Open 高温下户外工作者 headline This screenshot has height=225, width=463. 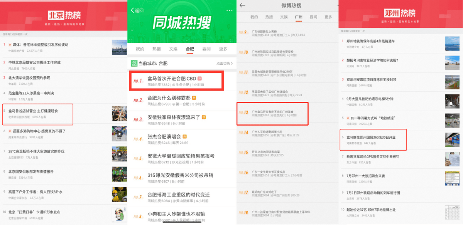pos(35,192)
